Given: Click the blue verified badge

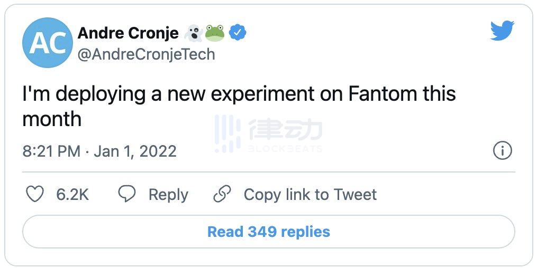Looking at the screenshot, I should (x=239, y=33).
